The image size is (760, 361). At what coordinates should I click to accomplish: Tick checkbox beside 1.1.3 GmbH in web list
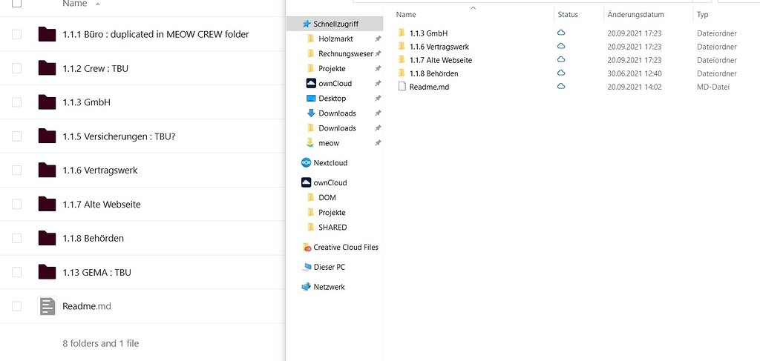[x=17, y=102]
